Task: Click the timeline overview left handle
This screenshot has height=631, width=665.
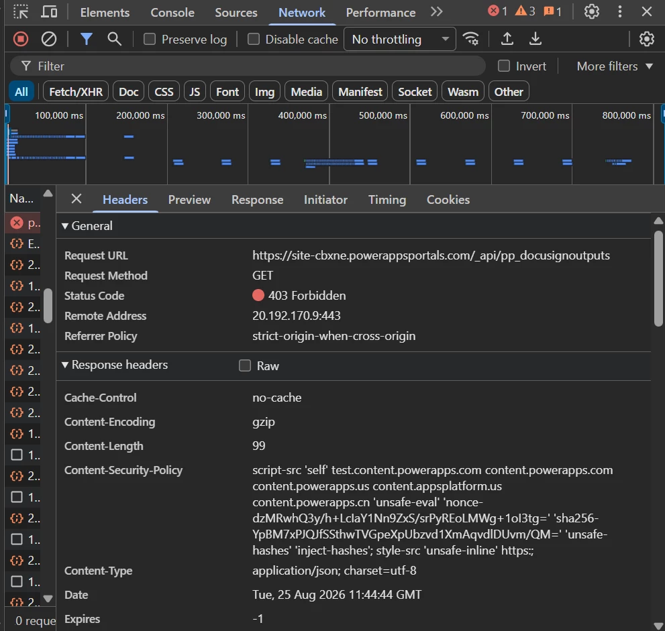Action: (x=6, y=115)
